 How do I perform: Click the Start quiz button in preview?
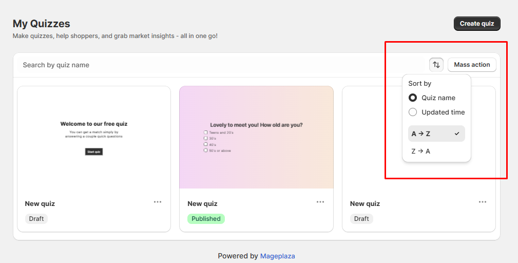(x=94, y=152)
